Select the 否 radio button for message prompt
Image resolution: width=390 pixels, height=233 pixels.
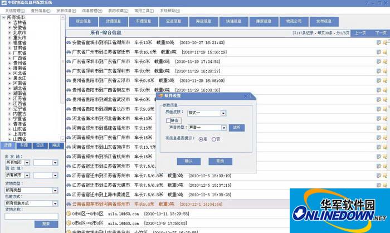(213, 139)
